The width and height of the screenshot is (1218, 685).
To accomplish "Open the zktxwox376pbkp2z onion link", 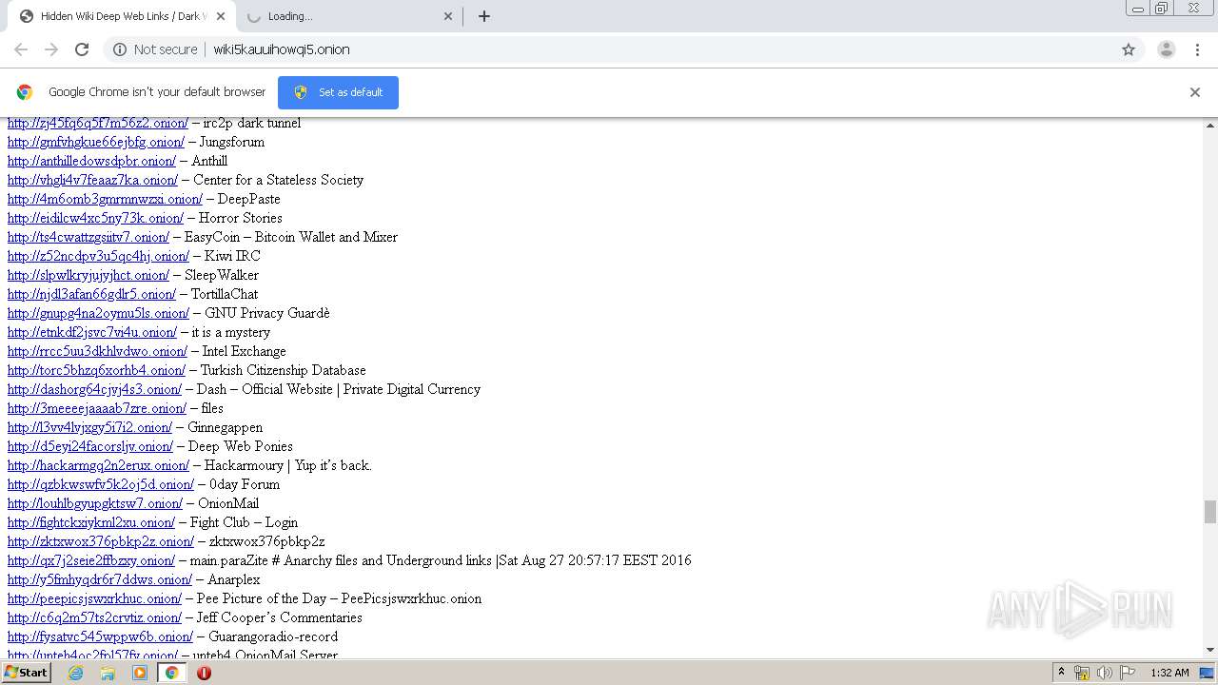I will click(x=101, y=541).
